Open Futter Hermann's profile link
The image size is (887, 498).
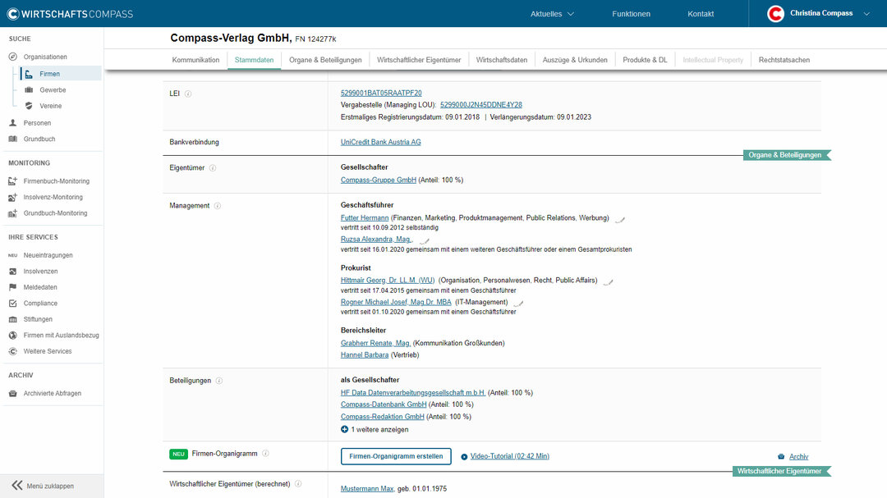(x=365, y=218)
